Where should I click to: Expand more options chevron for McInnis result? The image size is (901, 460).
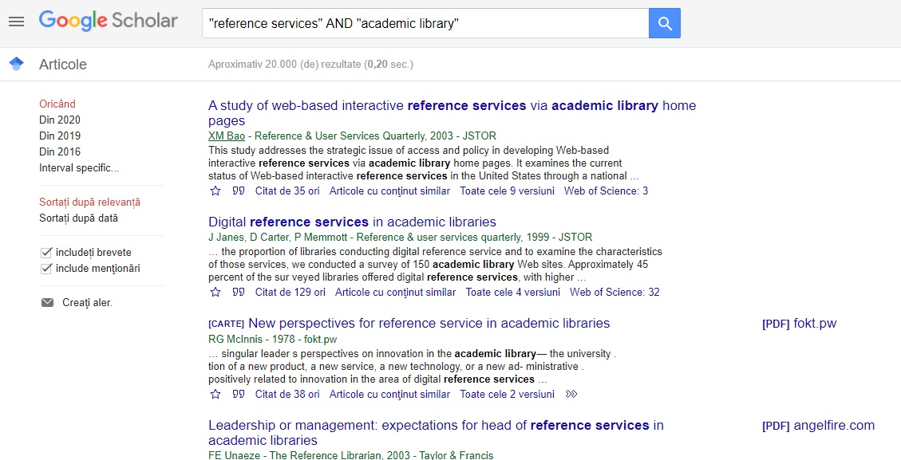point(571,394)
